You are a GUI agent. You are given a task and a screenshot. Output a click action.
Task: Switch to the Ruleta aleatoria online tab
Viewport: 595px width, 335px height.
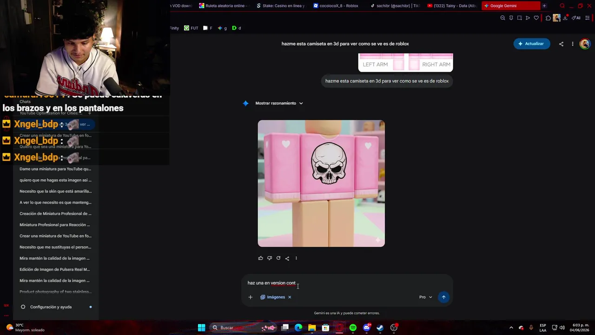(223, 6)
